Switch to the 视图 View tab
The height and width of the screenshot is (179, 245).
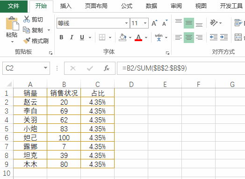[x=201, y=6]
